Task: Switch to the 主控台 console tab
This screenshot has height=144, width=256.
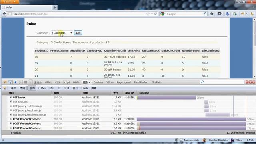Action: click(38, 82)
